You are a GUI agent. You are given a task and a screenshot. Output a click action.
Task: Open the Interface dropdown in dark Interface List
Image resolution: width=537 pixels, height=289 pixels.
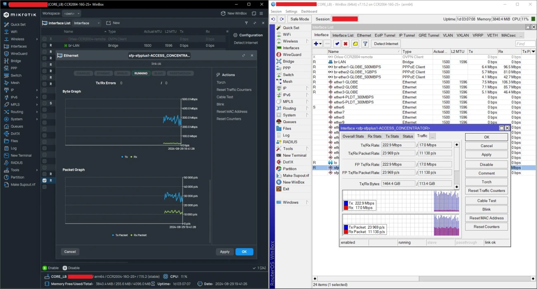point(86,23)
